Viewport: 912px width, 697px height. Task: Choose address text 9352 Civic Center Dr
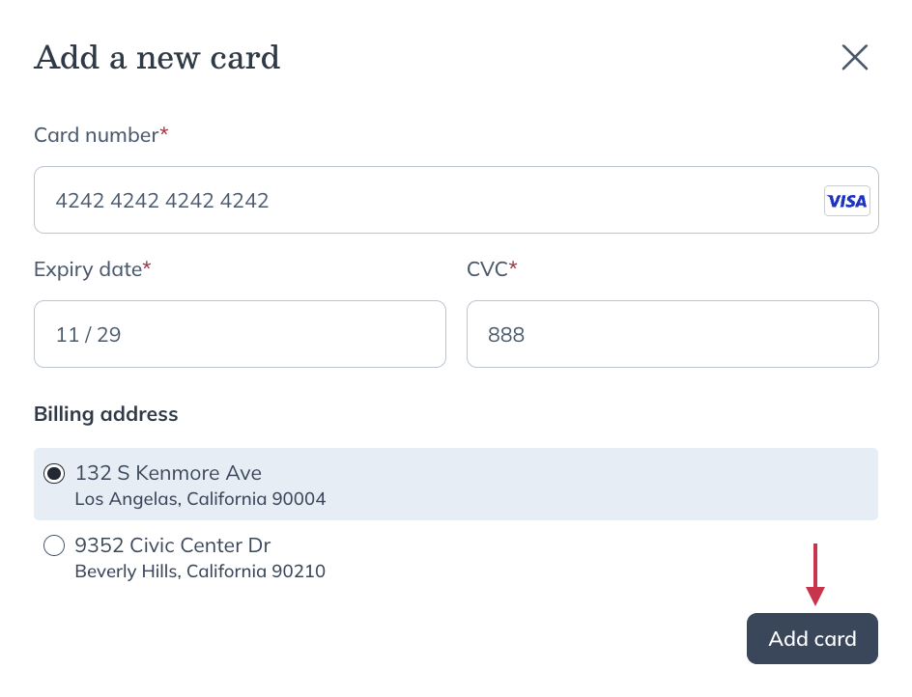point(173,545)
